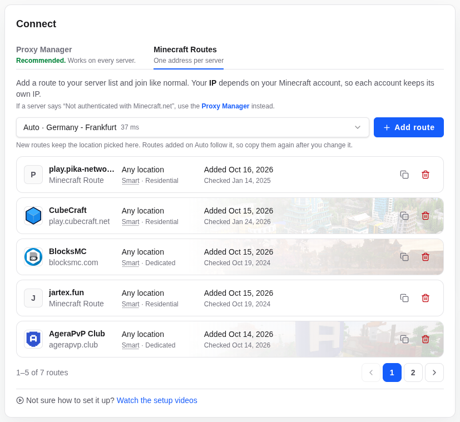Screen dimensions: 460x422
Task: Copy the play.pika-network route address
Action: click(404, 175)
